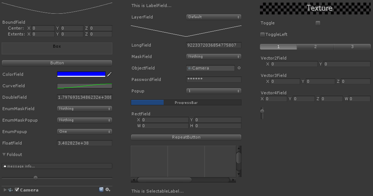Enable the Toggle checkbox
The width and height of the screenshot is (373, 196).
(318, 23)
